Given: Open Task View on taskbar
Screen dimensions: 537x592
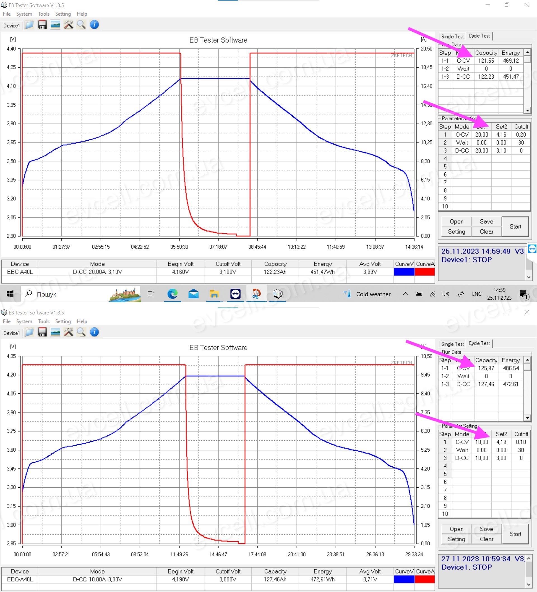Looking at the screenshot, I should pyautogui.click(x=151, y=294).
